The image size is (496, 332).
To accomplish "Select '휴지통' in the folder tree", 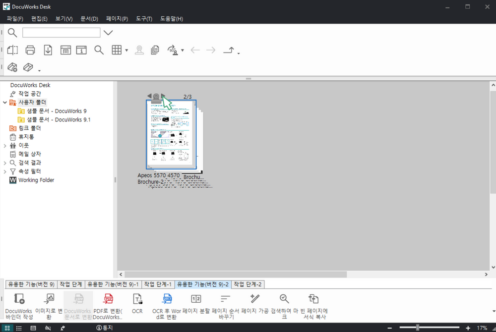I will [26, 137].
